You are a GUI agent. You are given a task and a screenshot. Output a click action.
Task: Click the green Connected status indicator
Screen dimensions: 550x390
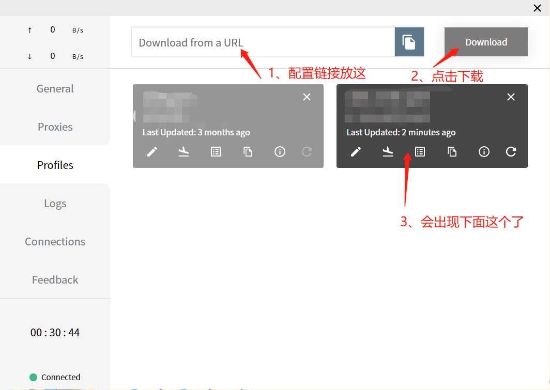point(33,377)
